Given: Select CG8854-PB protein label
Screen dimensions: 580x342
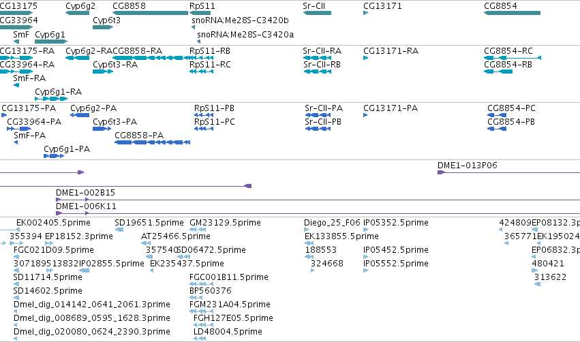Looking at the screenshot, I should pos(511,122).
